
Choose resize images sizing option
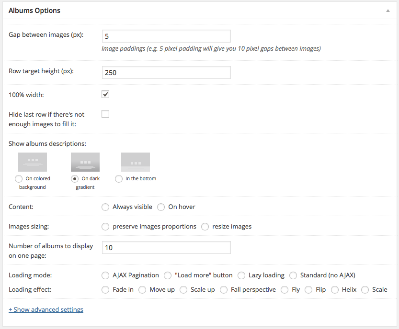[205, 227]
